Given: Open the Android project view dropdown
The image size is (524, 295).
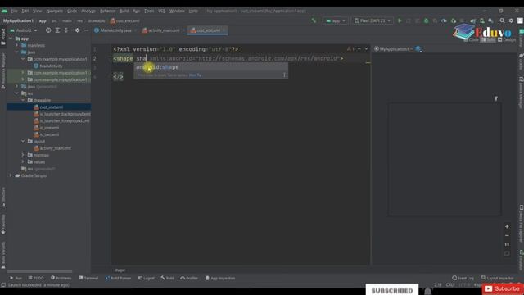Looking at the screenshot, I should [24, 30].
